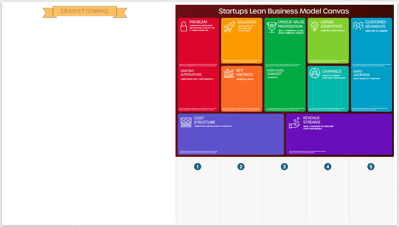Image resolution: width=399 pixels, height=227 pixels.
Task: Click numbered circle 2 below the canvas
Action: coord(241,167)
